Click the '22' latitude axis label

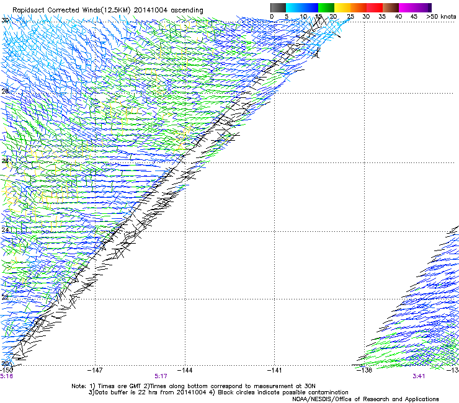[x=5, y=297]
